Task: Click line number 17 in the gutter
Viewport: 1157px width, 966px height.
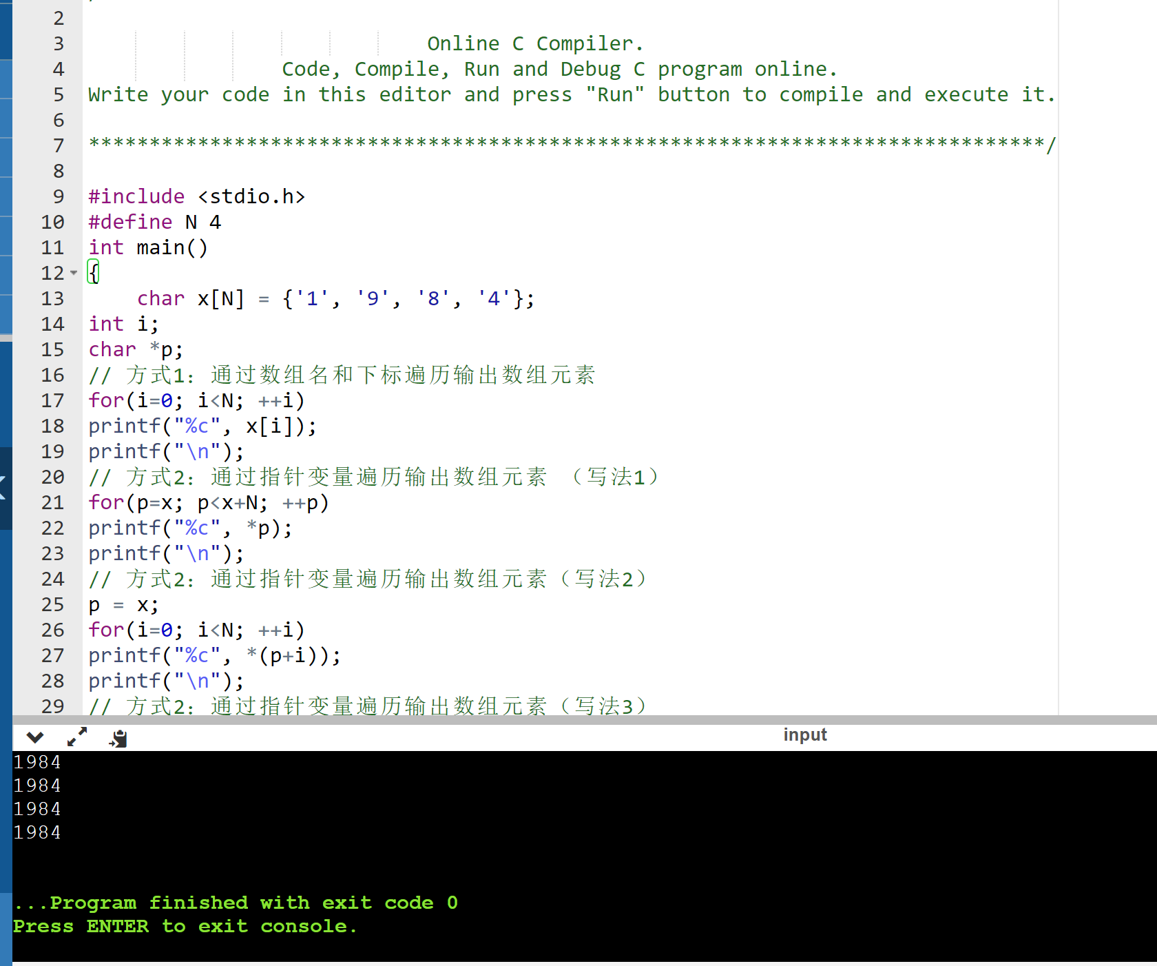Action: (x=52, y=400)
